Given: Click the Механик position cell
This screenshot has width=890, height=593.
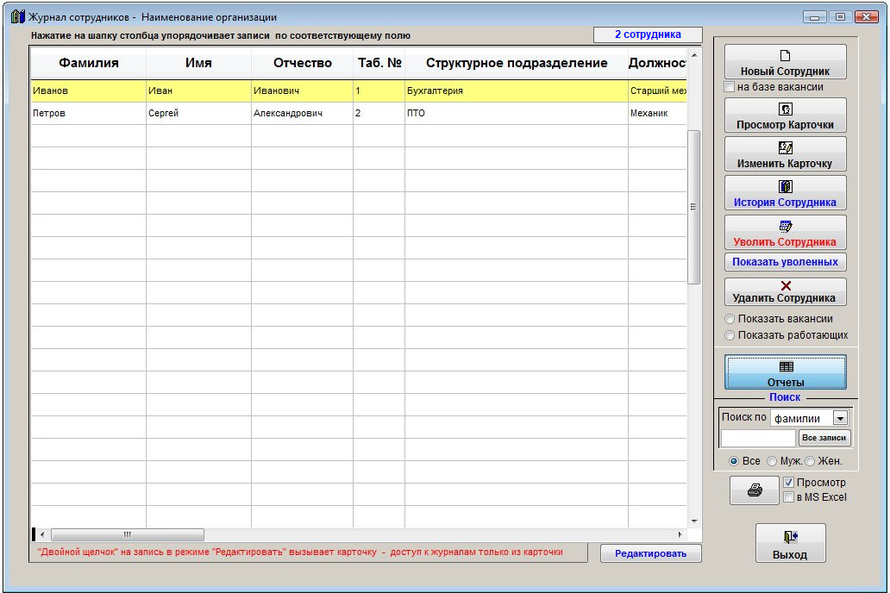Looking at the screenshot, I should [657, 113].
